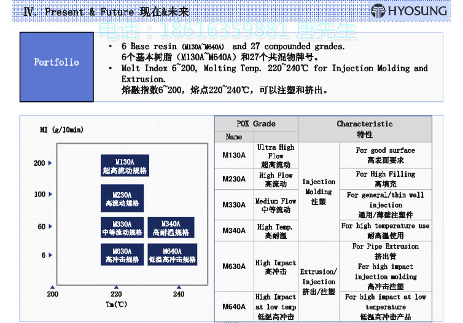Click the 'For High Filling' cell

(386, 179)
